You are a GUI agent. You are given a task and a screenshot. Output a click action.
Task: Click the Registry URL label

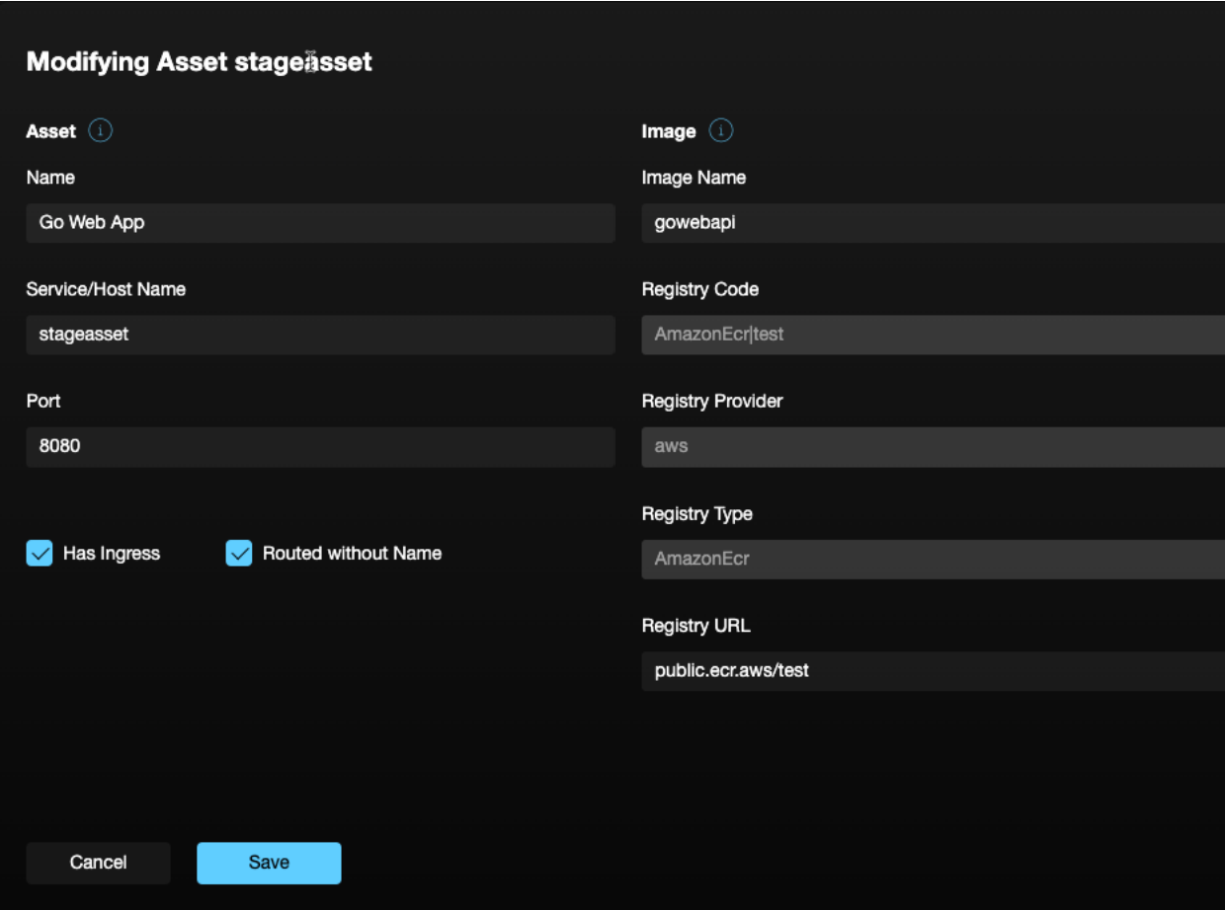[x=695, y=626]
